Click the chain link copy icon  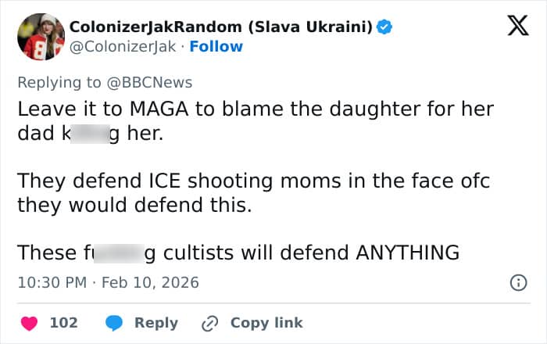209,323
